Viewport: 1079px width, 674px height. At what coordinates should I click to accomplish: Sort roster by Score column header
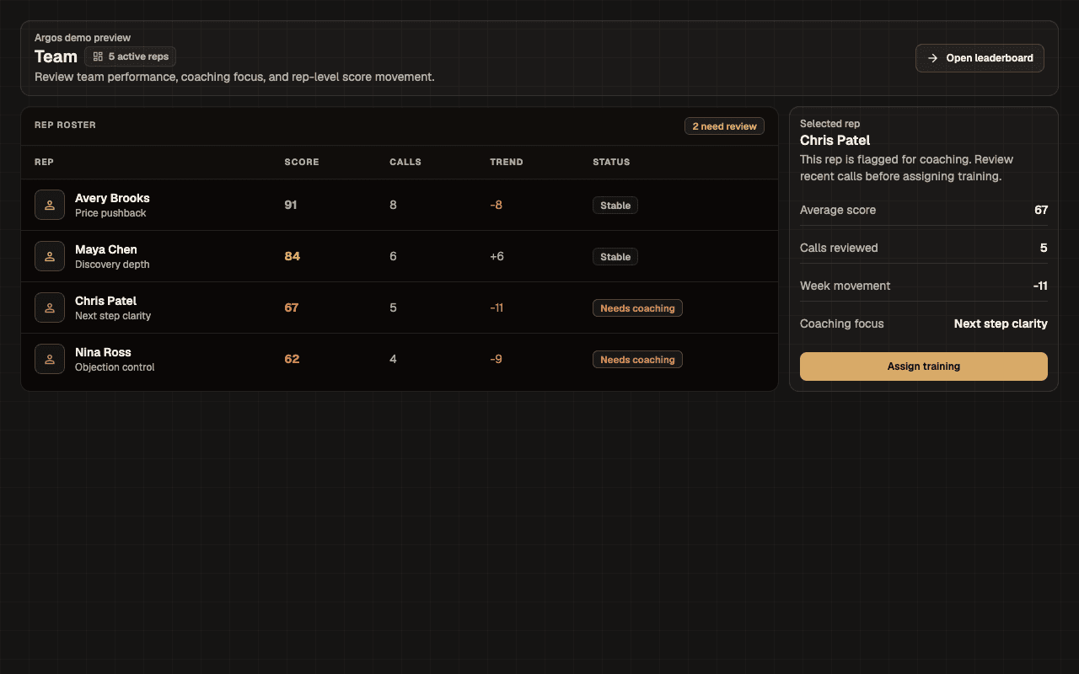(302, 162)
